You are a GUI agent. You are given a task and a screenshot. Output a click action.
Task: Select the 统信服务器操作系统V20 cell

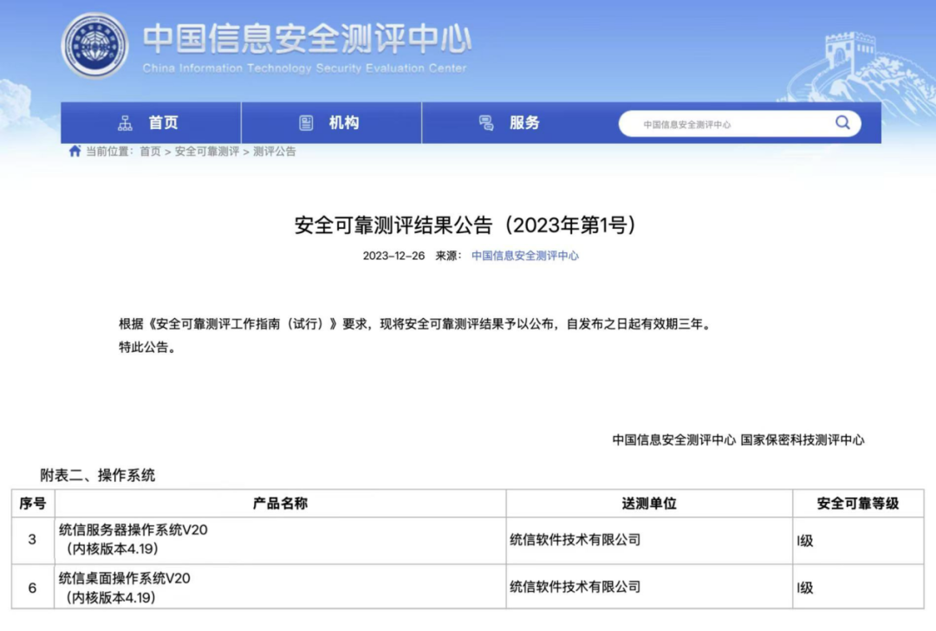pos(280,540)
